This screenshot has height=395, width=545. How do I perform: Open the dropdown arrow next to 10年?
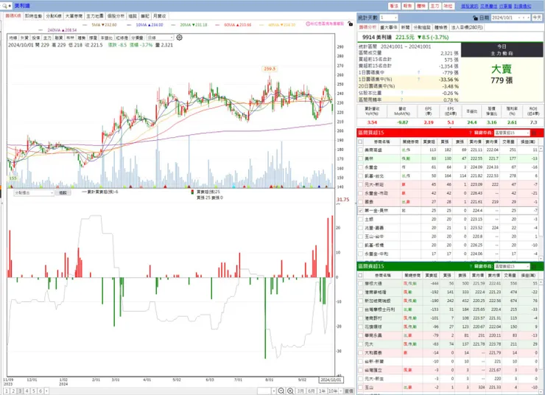[x=340, y=391]
